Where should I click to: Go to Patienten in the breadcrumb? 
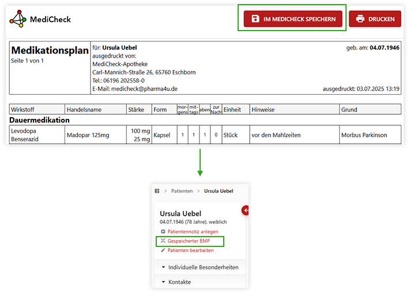(x=182, y=191)
